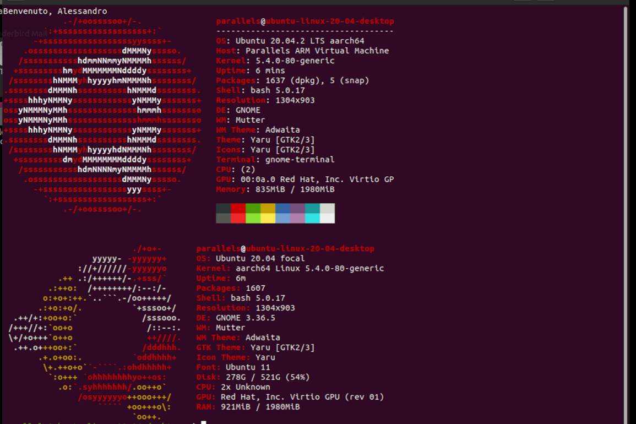
Task: Click 'Disk: 278G / 521G (54%)' line
Action: 253,377
